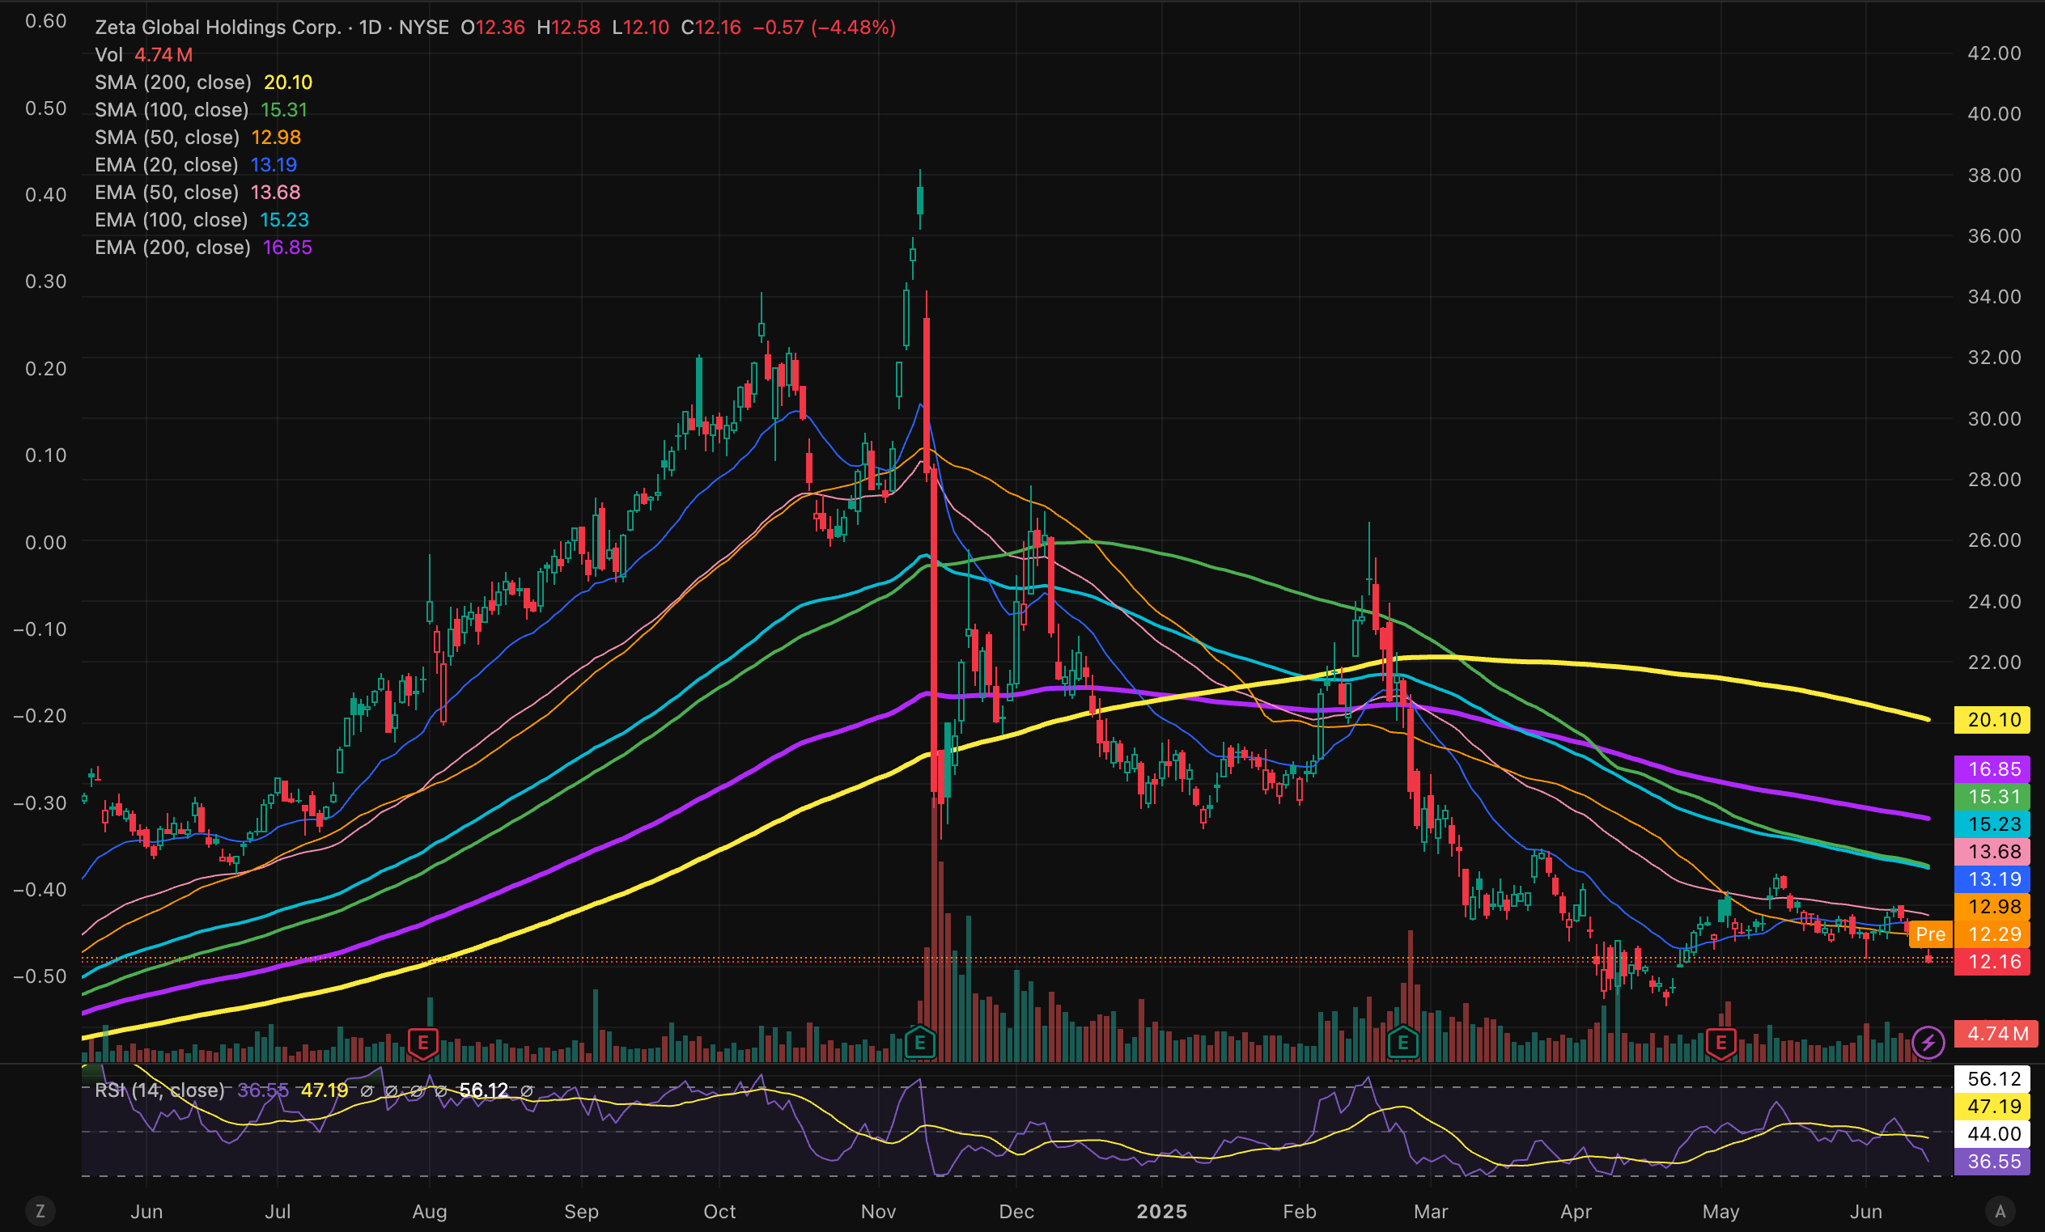Select the Vol 4.74 M legend entry
The height and width of the screenshot is (1232, 2045).
click(143, 55)
